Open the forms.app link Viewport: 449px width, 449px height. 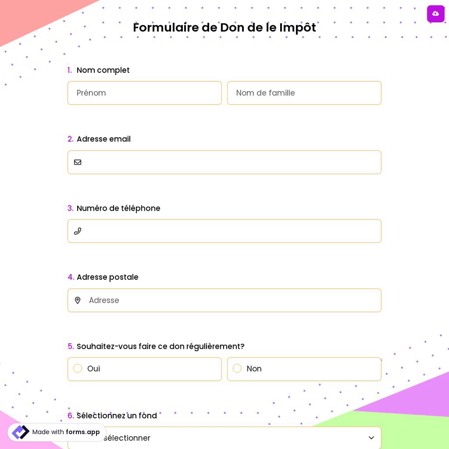point(83,432)
